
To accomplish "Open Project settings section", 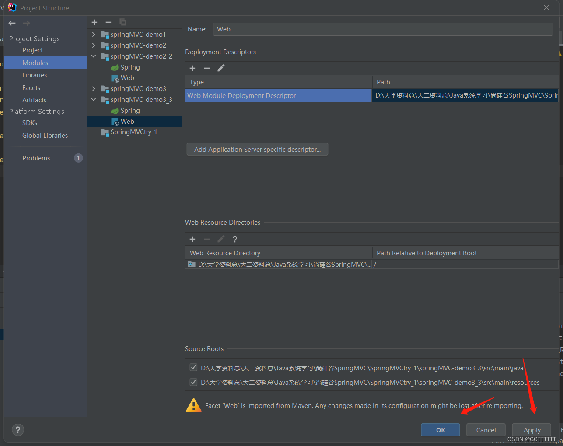I will pyautogui.click(x=33, y=50).
